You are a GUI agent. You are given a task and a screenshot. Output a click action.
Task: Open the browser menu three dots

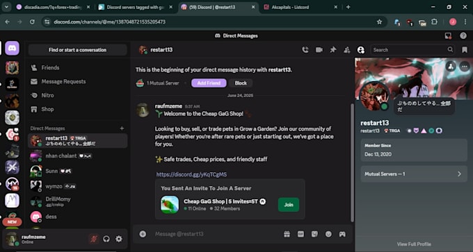(465, 22)
